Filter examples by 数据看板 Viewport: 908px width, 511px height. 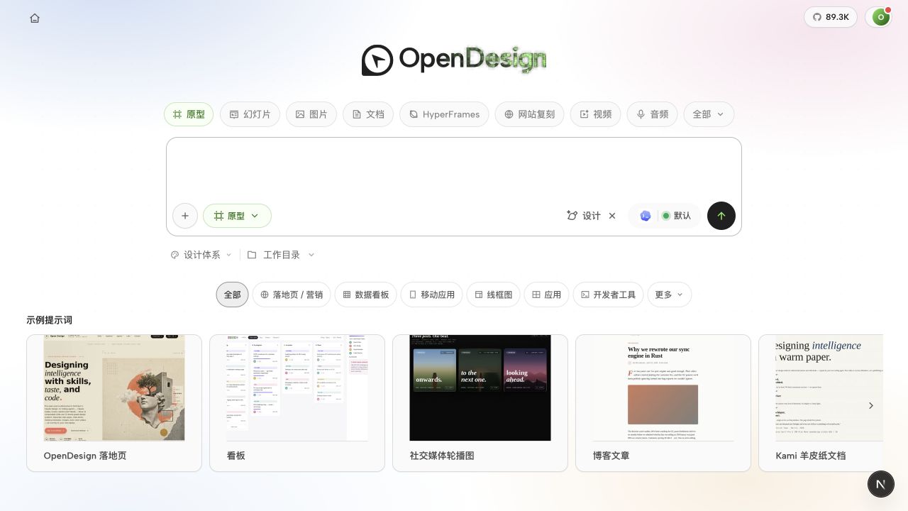coord(366,295)
